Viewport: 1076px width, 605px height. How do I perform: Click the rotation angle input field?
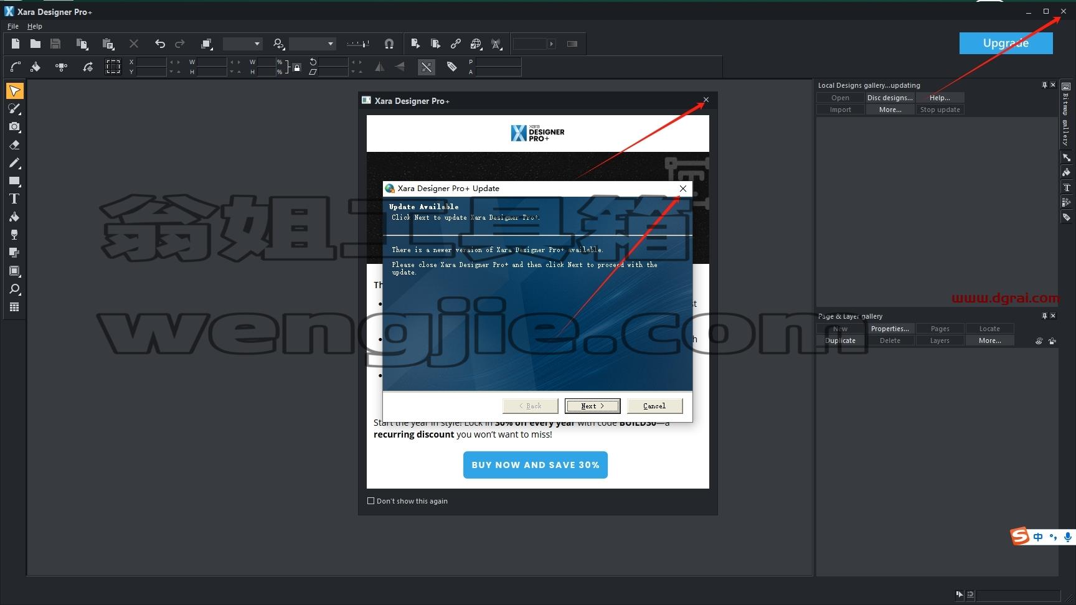(334, 62)
